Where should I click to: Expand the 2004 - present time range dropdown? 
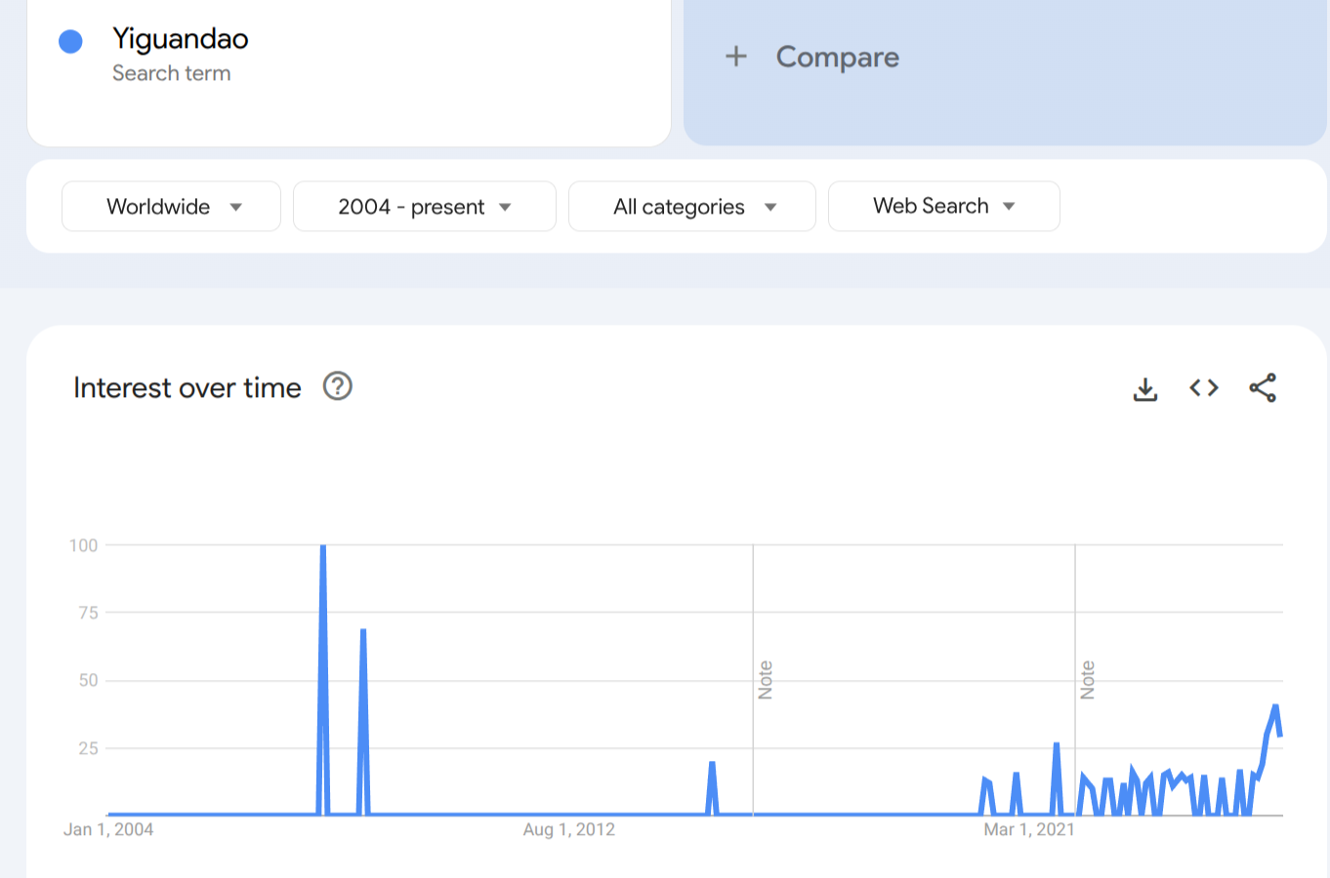[424, 207]
